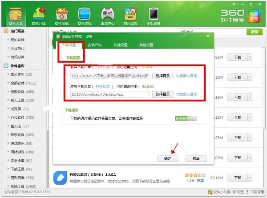
Task: Click the 软件宝库 section icon
Action: click(x=6, y=66)
